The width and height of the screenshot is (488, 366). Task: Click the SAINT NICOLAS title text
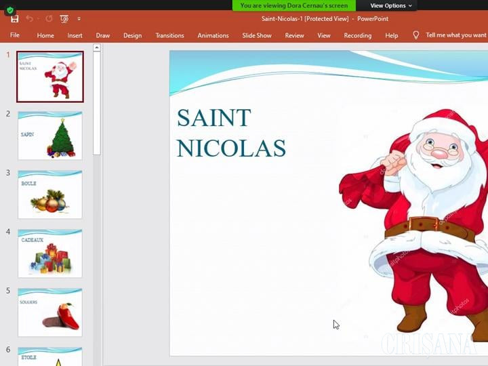point(230,133)
